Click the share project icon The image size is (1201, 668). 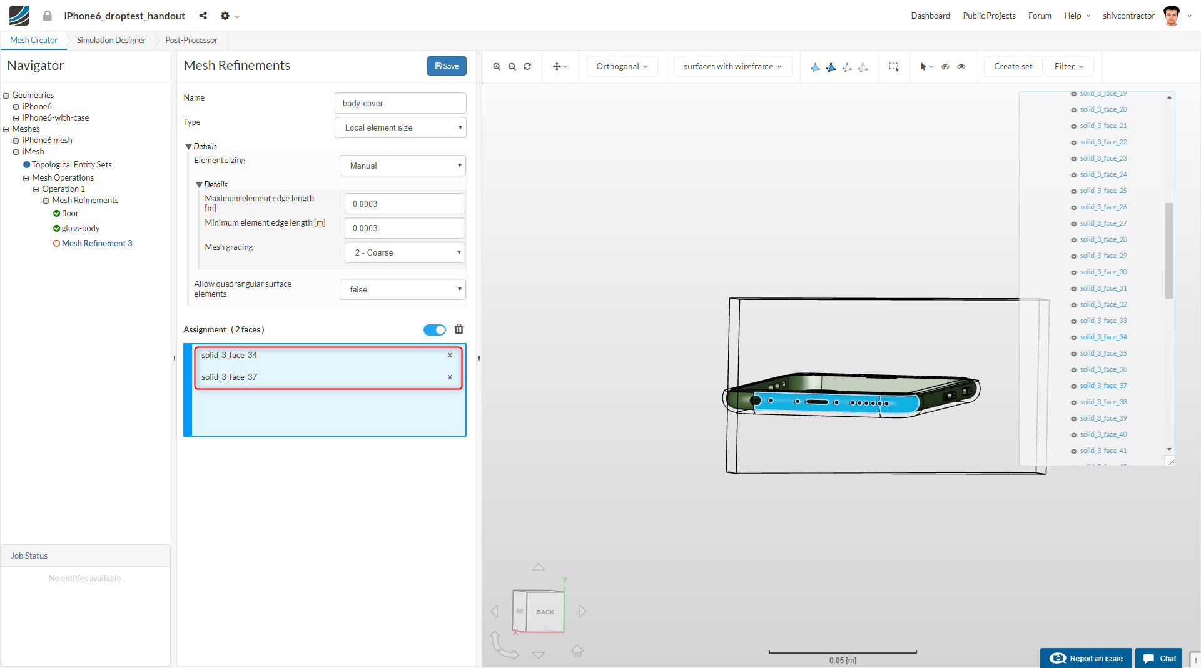coord(203,16)
